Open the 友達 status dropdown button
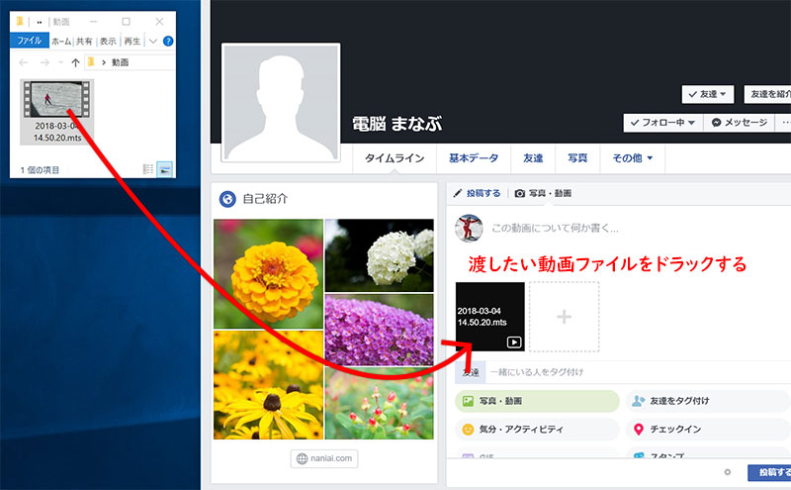Image resolution: width=791 pixels, height=490 pixels. point(708,94)
